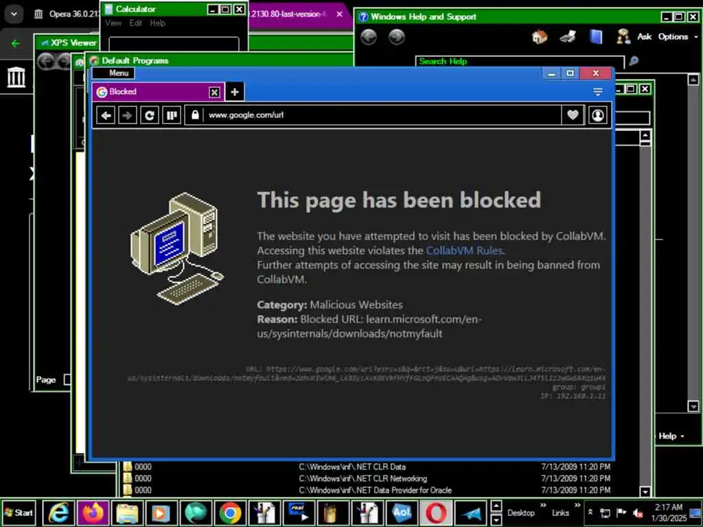Open the green globe browser on taskbar
Screen dimensions: 703x527
pos(196,513)
